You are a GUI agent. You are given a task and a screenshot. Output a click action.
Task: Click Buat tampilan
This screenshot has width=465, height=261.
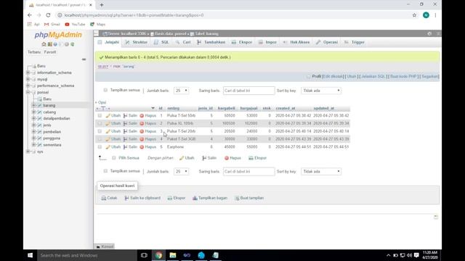tap(249, 198)
